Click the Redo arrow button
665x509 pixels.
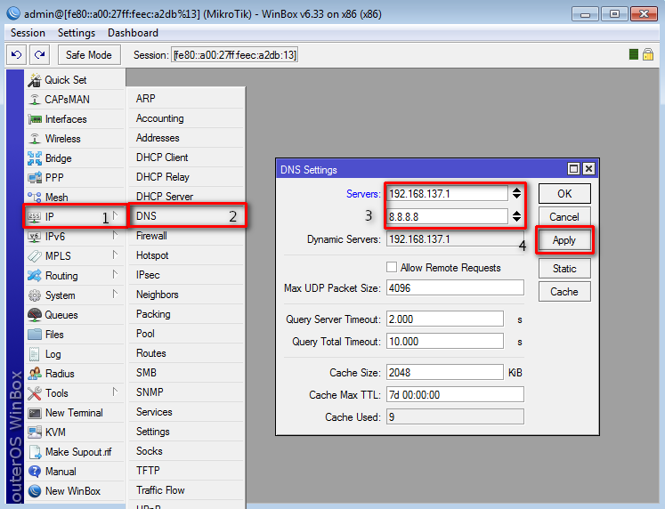pos(39,54)
